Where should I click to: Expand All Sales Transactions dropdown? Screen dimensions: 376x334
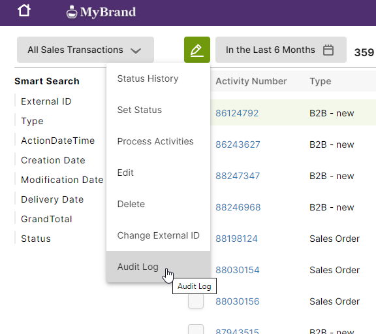(x=86, y=50)
